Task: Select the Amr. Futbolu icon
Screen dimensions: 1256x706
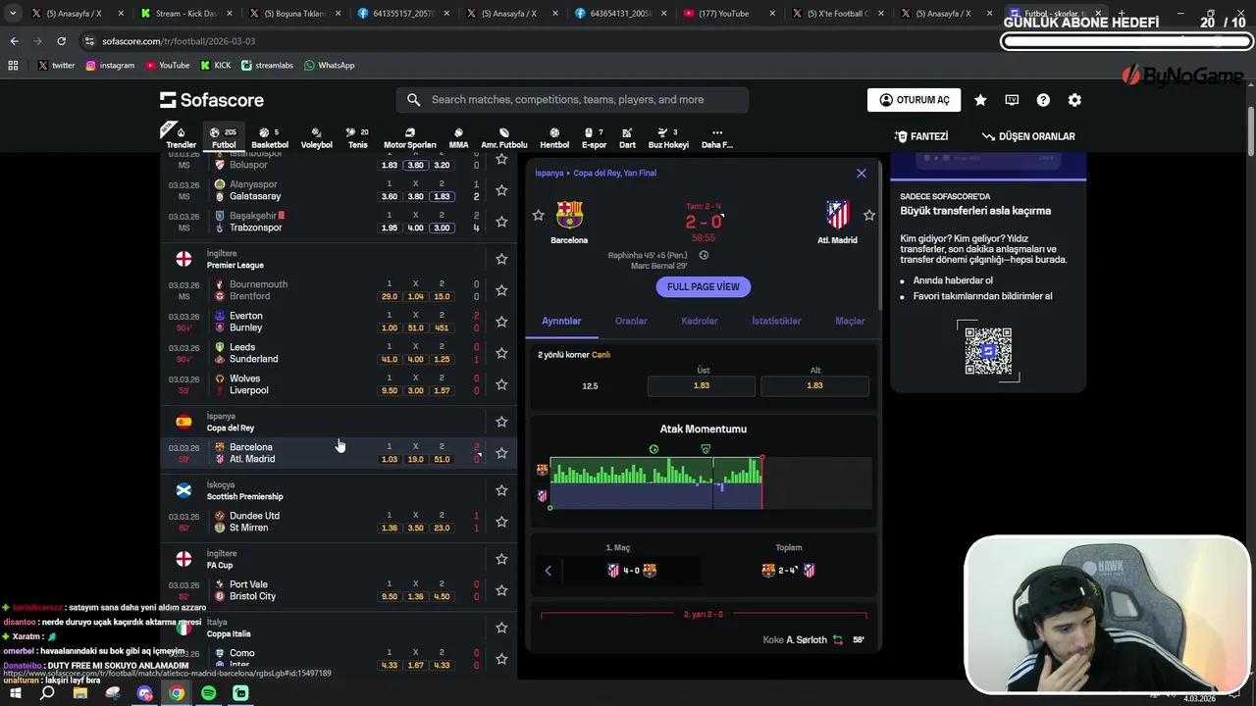Action: coord(503,137)
